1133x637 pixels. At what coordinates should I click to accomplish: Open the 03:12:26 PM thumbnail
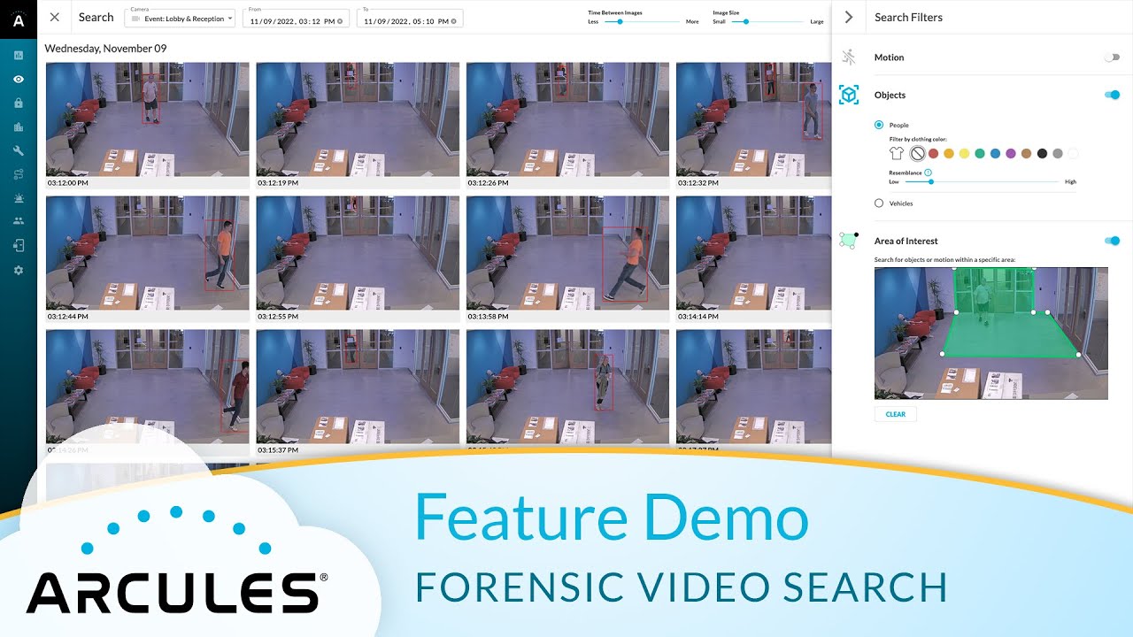[568, 119]
